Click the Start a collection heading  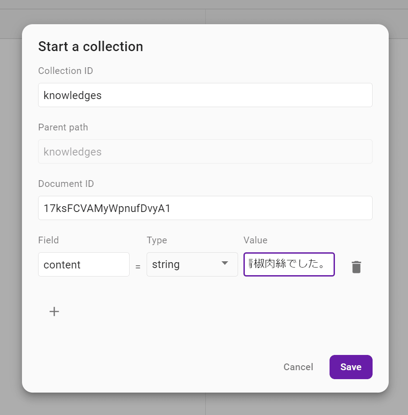point(91,47)
